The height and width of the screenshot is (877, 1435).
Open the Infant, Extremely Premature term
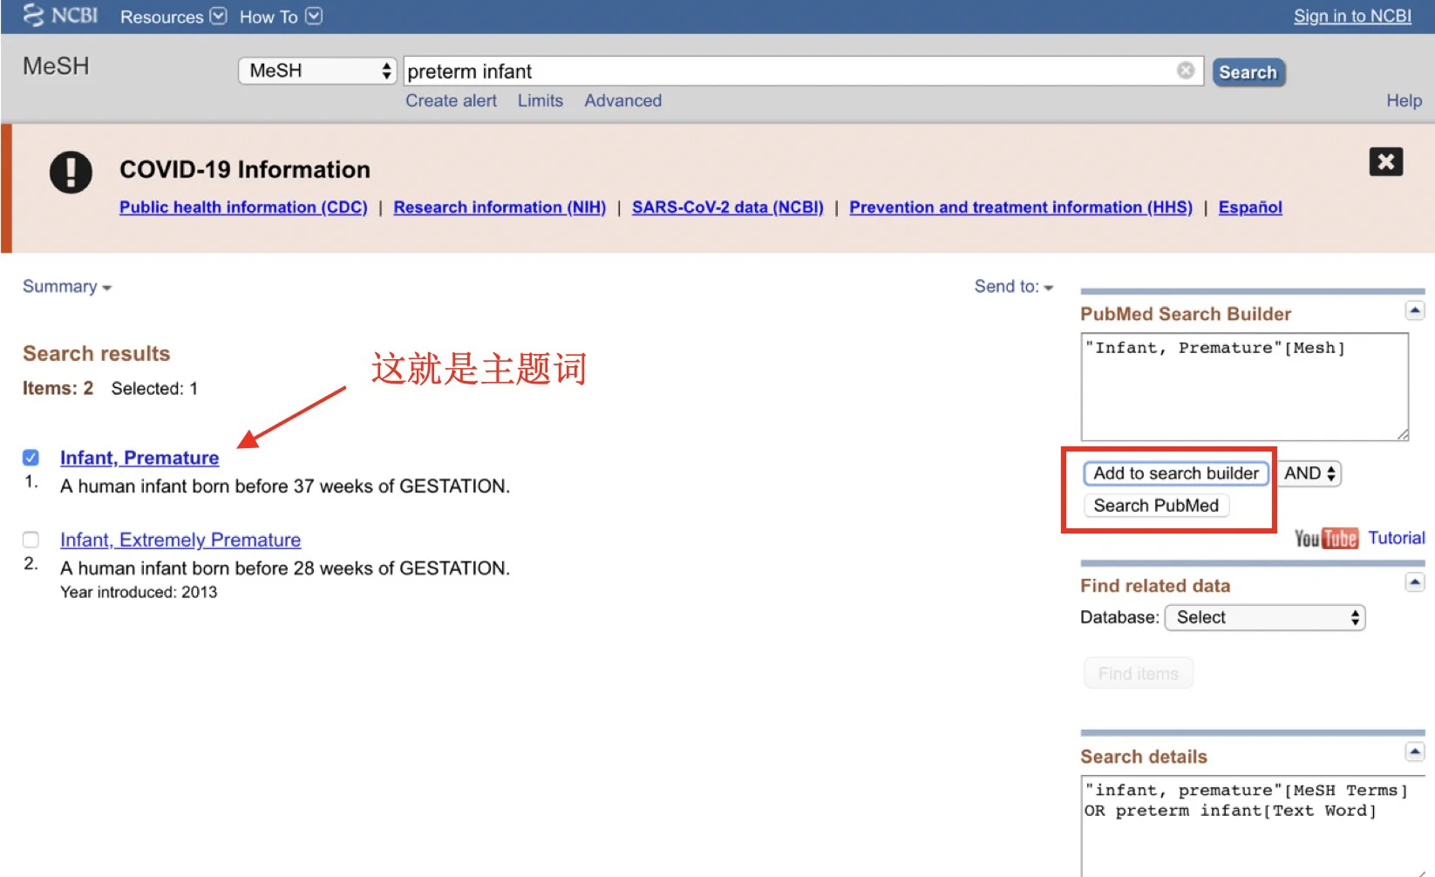coord(180,540)
